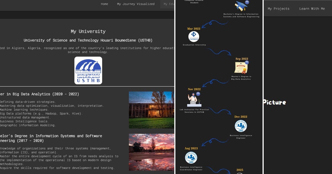Select the Dec 2022 date on the timeline
The height and width of the screenshot is (174, 332).
point(240,117)
